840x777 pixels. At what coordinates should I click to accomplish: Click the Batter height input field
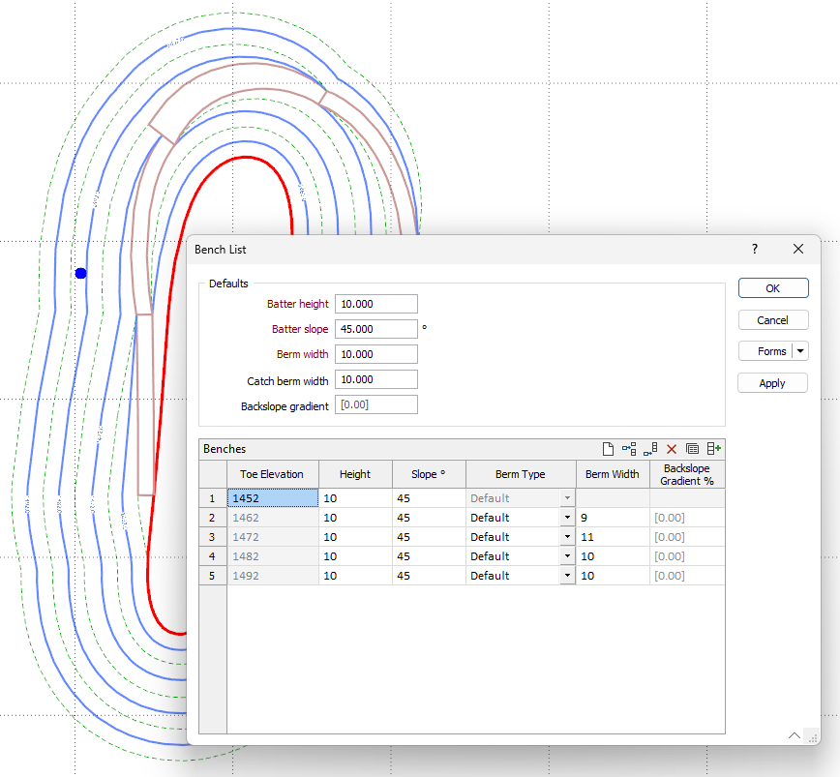click(376, 304)
